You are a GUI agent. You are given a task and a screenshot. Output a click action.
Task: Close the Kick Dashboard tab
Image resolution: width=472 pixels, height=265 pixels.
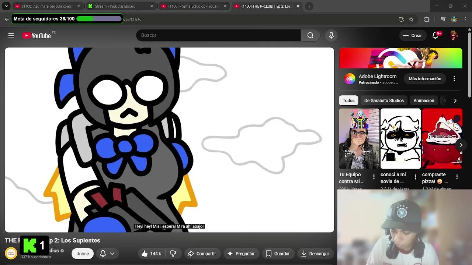tap(152, 6)
